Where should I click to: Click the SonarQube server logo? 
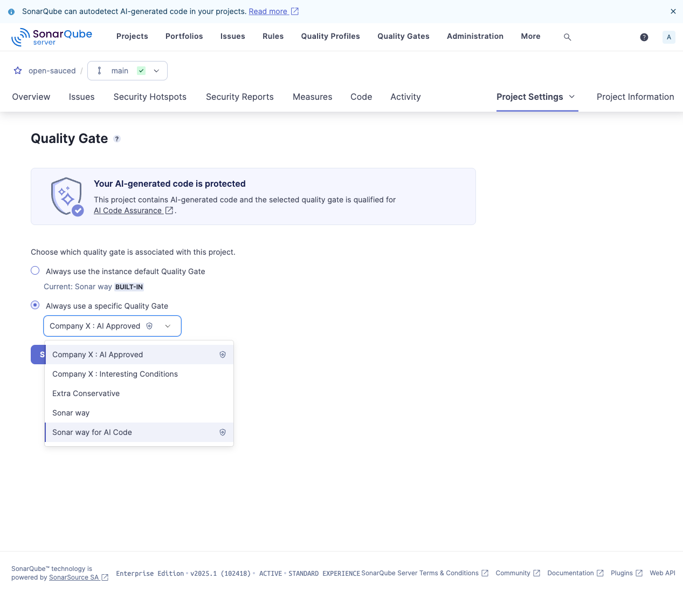51,37
